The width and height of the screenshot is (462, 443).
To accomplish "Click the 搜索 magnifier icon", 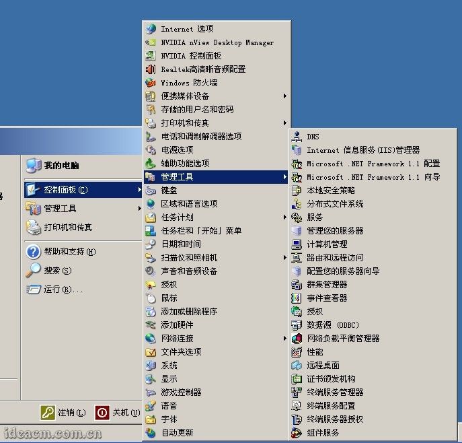I will click(x=33, y=271).
